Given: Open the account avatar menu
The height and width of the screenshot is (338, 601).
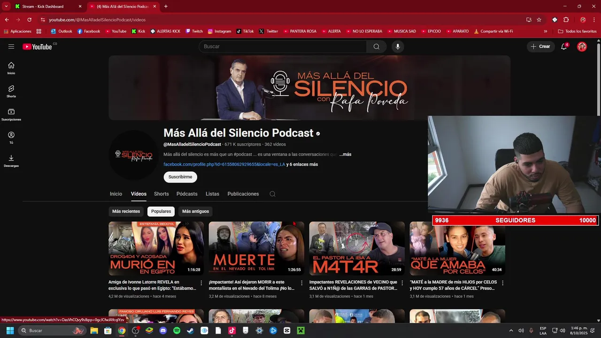Looking at the screenshot, I should click(x=582, y=46).
